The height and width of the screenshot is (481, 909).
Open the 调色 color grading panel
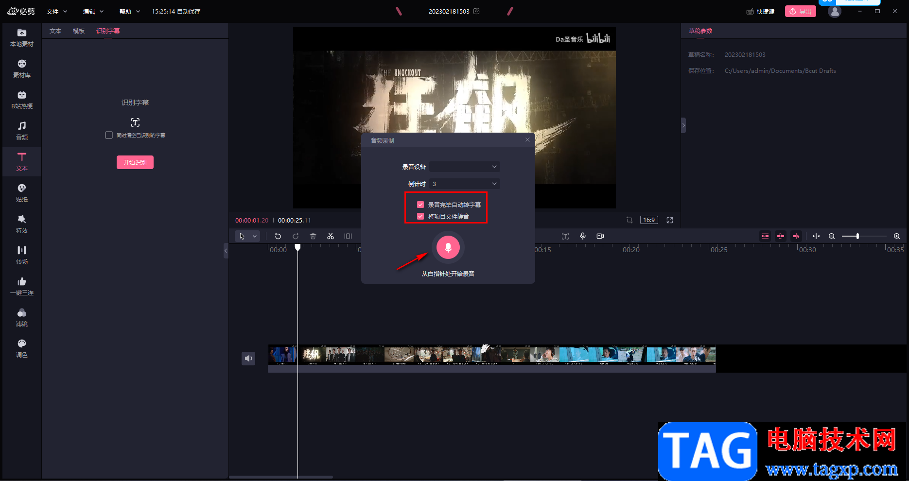coord(22,348)
